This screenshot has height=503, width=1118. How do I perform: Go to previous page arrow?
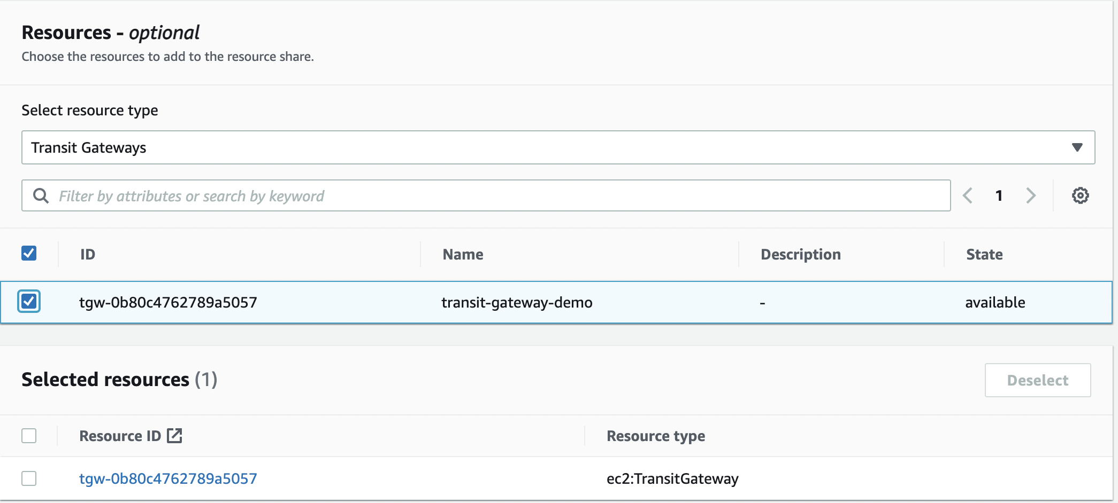point(967,195)
